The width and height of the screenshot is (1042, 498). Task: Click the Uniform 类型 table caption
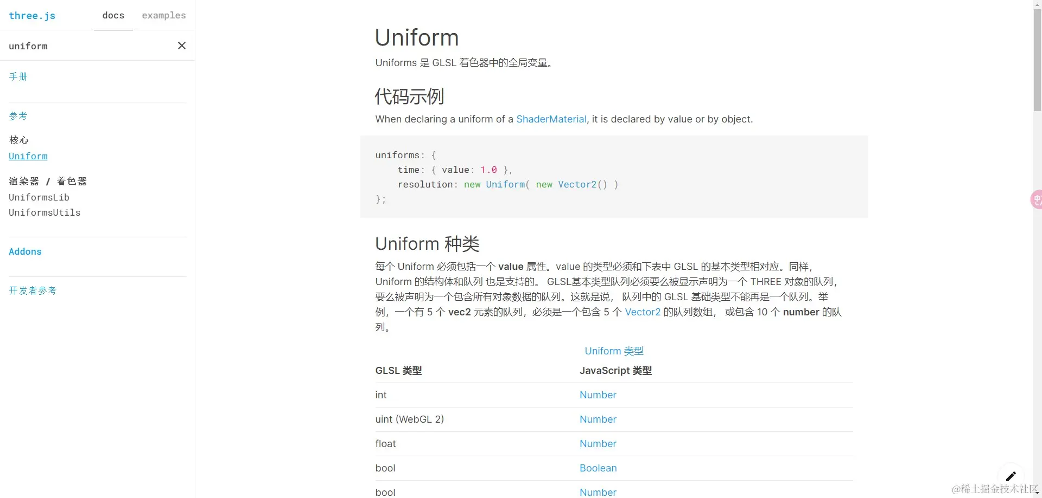(x=614, y=351)
